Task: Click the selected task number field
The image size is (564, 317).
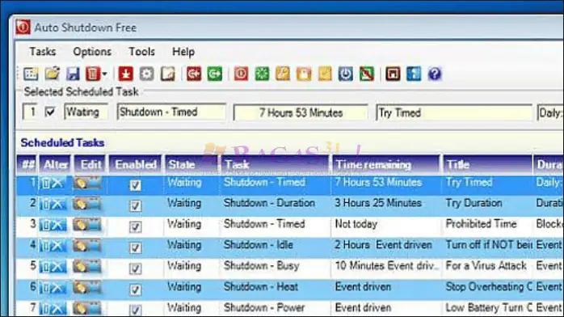Action: (x=30, y=112)
